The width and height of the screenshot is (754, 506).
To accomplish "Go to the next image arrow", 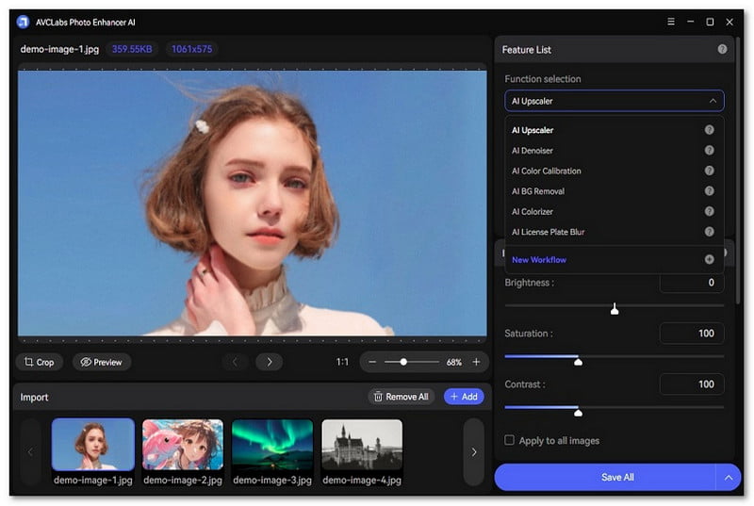I will [x=270, y=362].
